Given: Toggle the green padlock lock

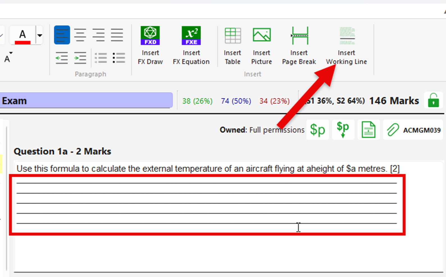Looking at the screenshot, I should click(433, 100).
